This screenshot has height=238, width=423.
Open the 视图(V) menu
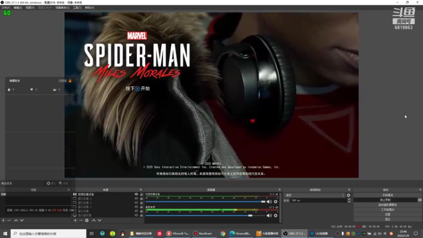point(30,7)
